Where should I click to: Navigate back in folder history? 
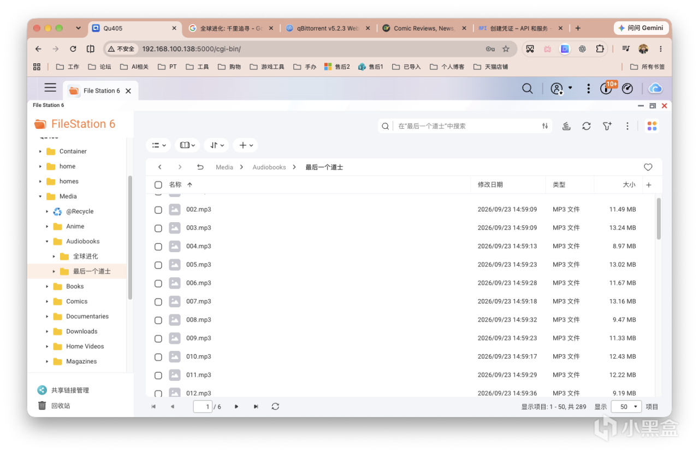coord(159,167)
